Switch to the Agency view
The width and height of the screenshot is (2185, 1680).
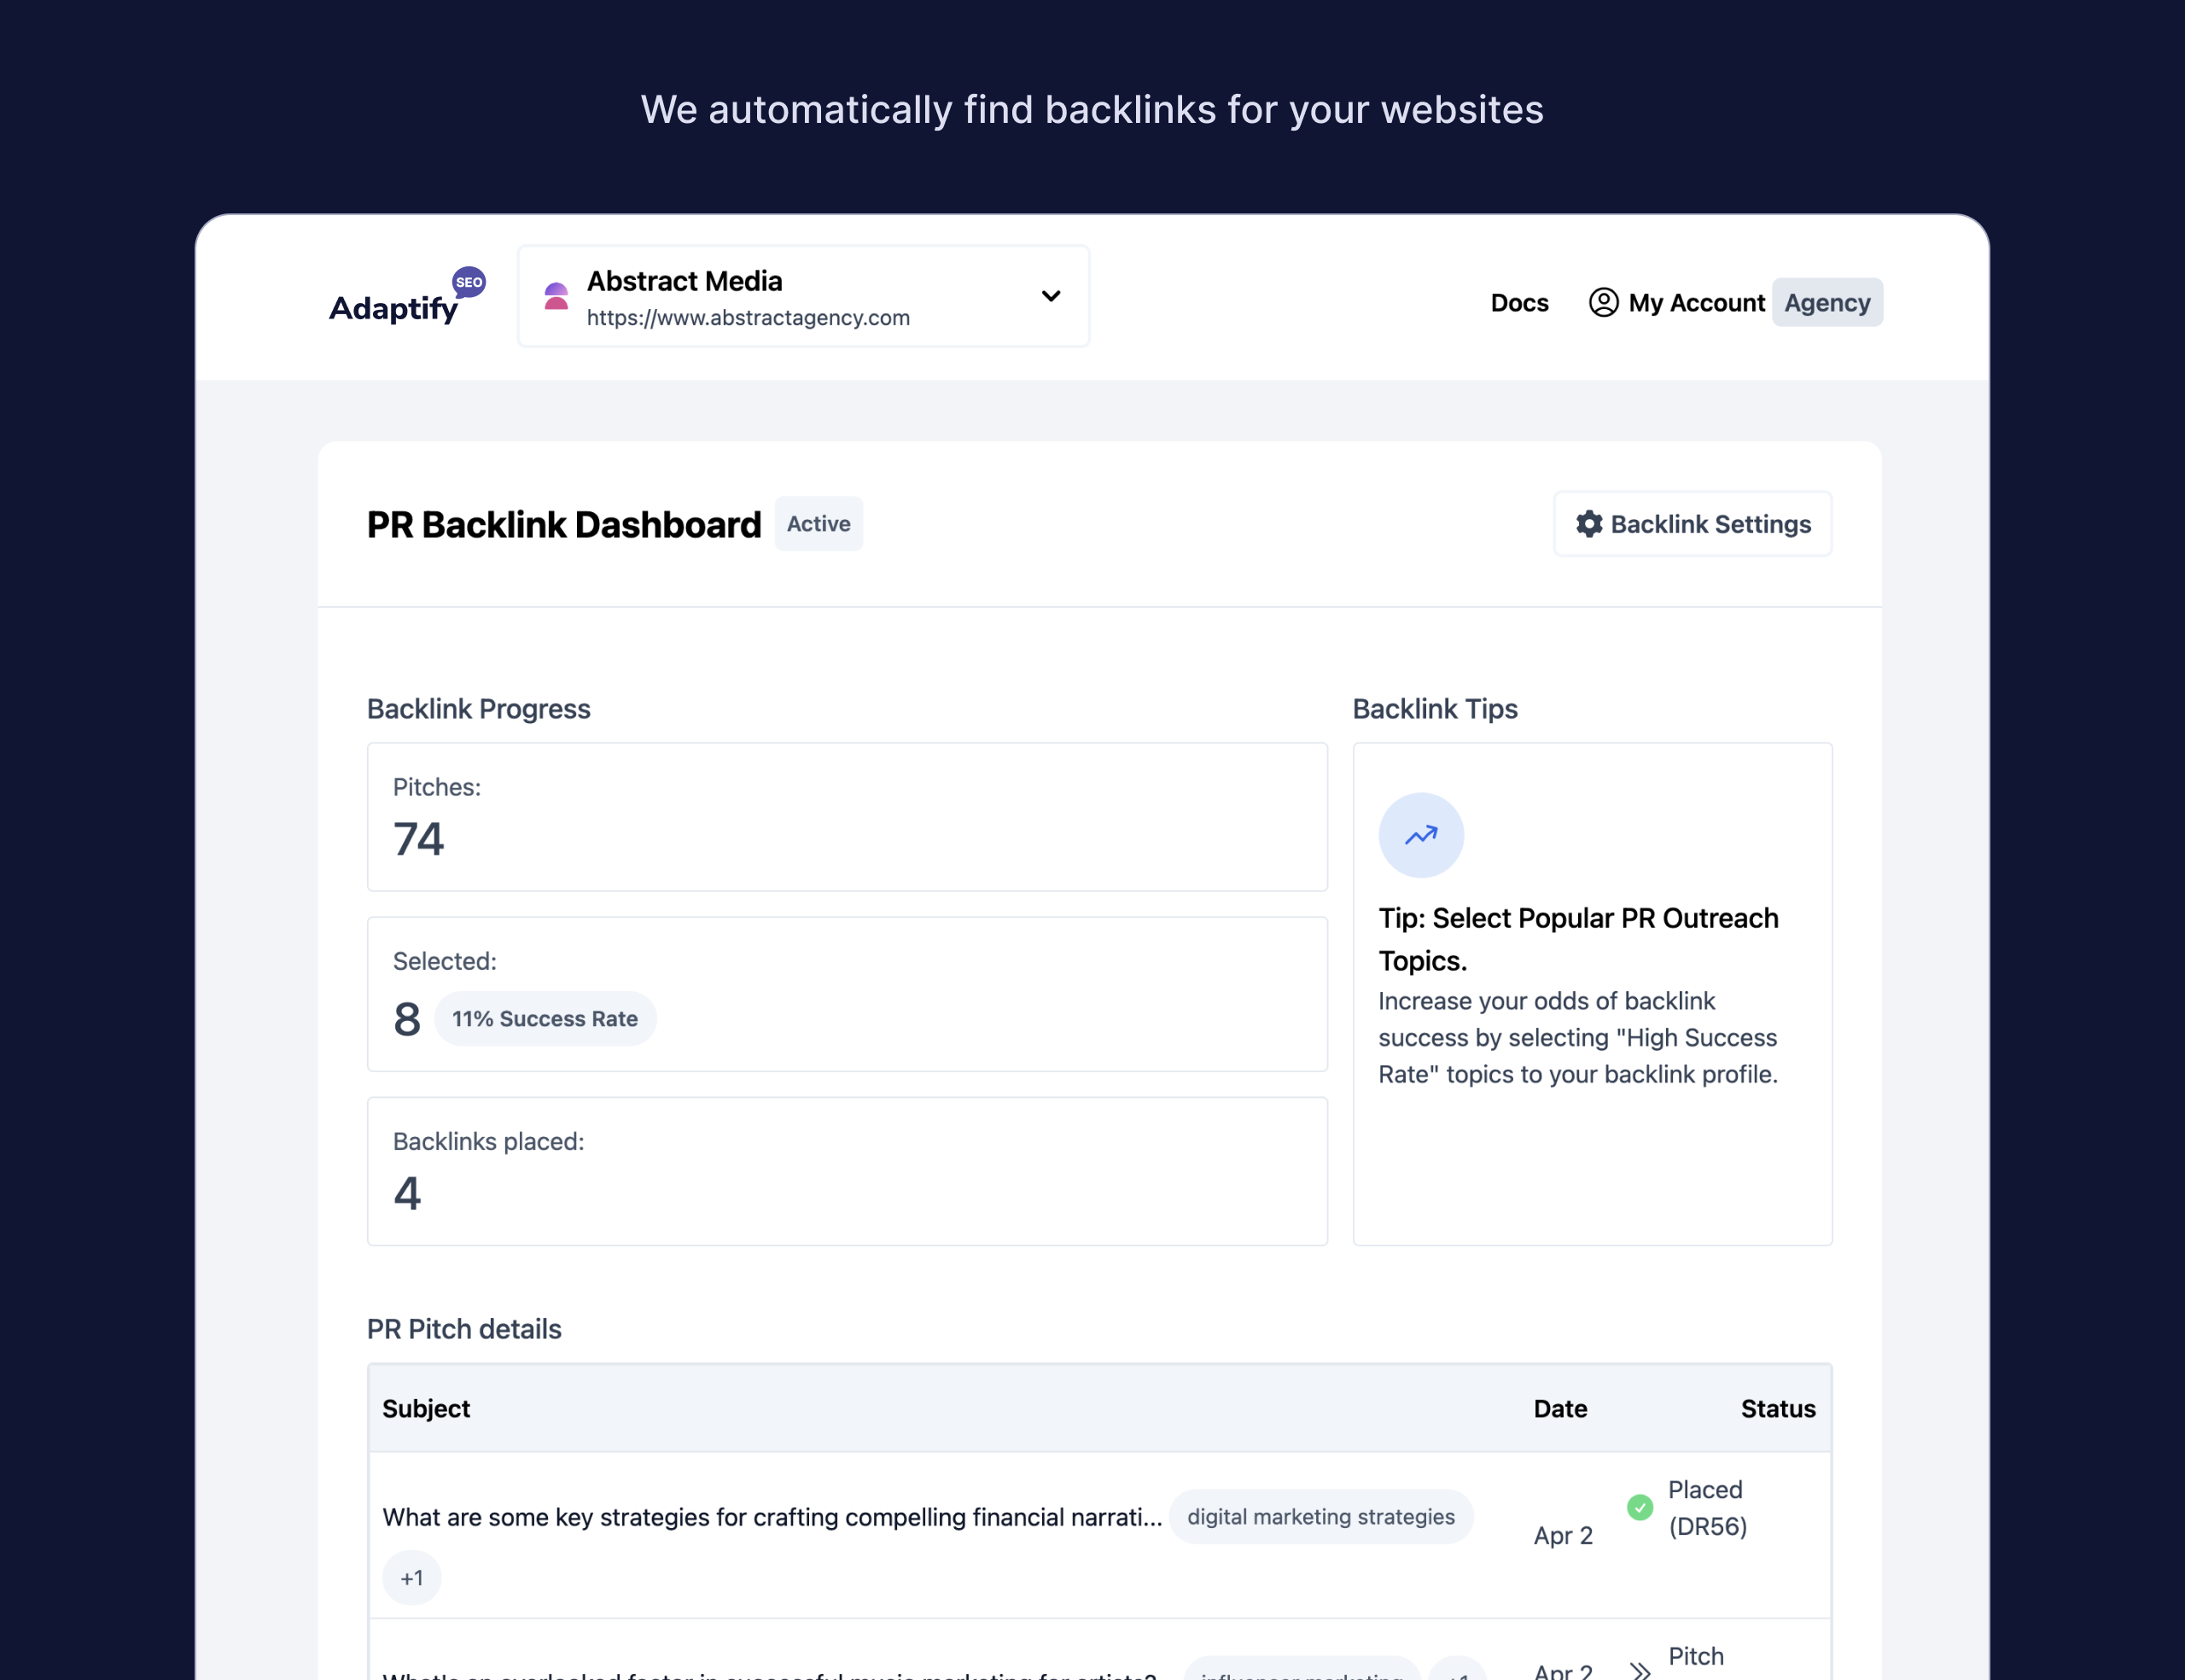pos(1827,302)
